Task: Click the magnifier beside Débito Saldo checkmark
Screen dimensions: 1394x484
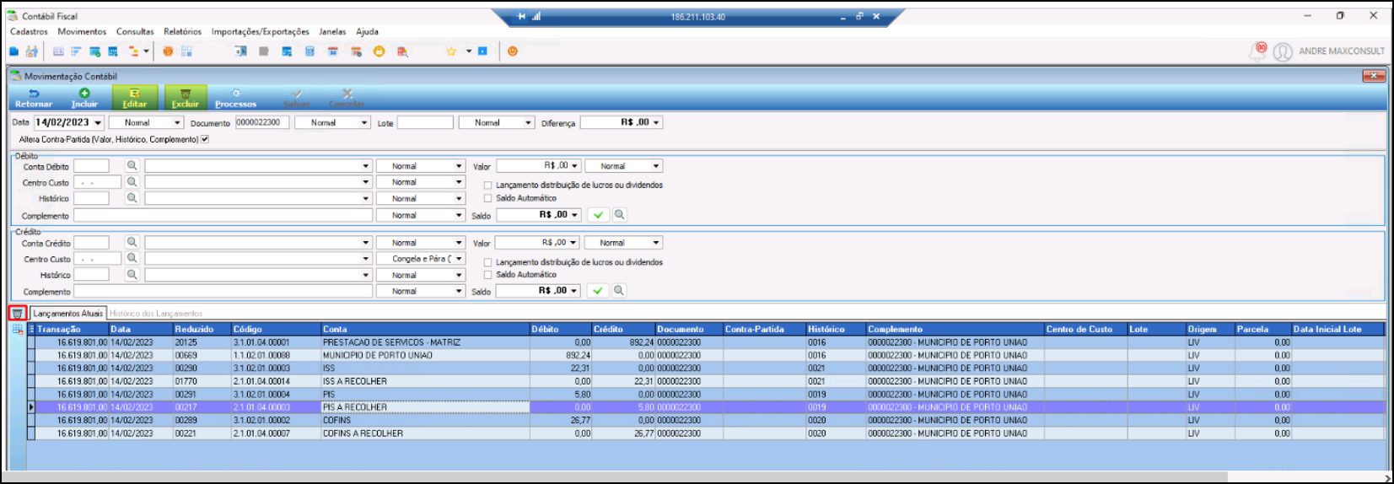Action: 619,215
